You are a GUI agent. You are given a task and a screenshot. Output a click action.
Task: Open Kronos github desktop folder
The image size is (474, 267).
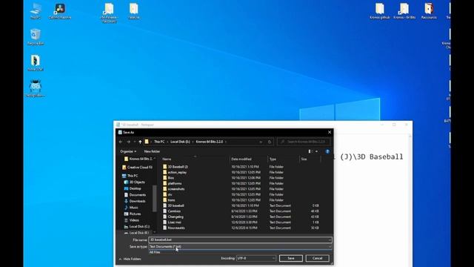(x=380, y=11)
